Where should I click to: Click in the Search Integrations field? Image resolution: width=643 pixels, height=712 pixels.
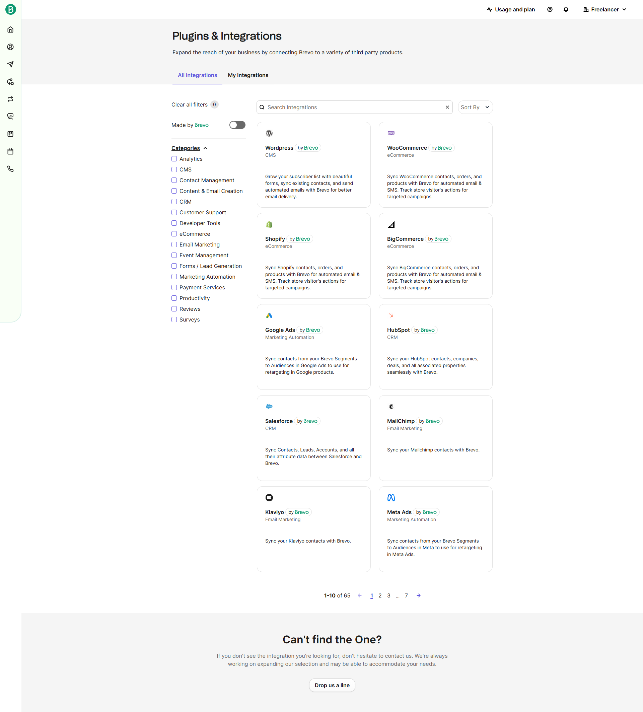[x=355, y=108]
